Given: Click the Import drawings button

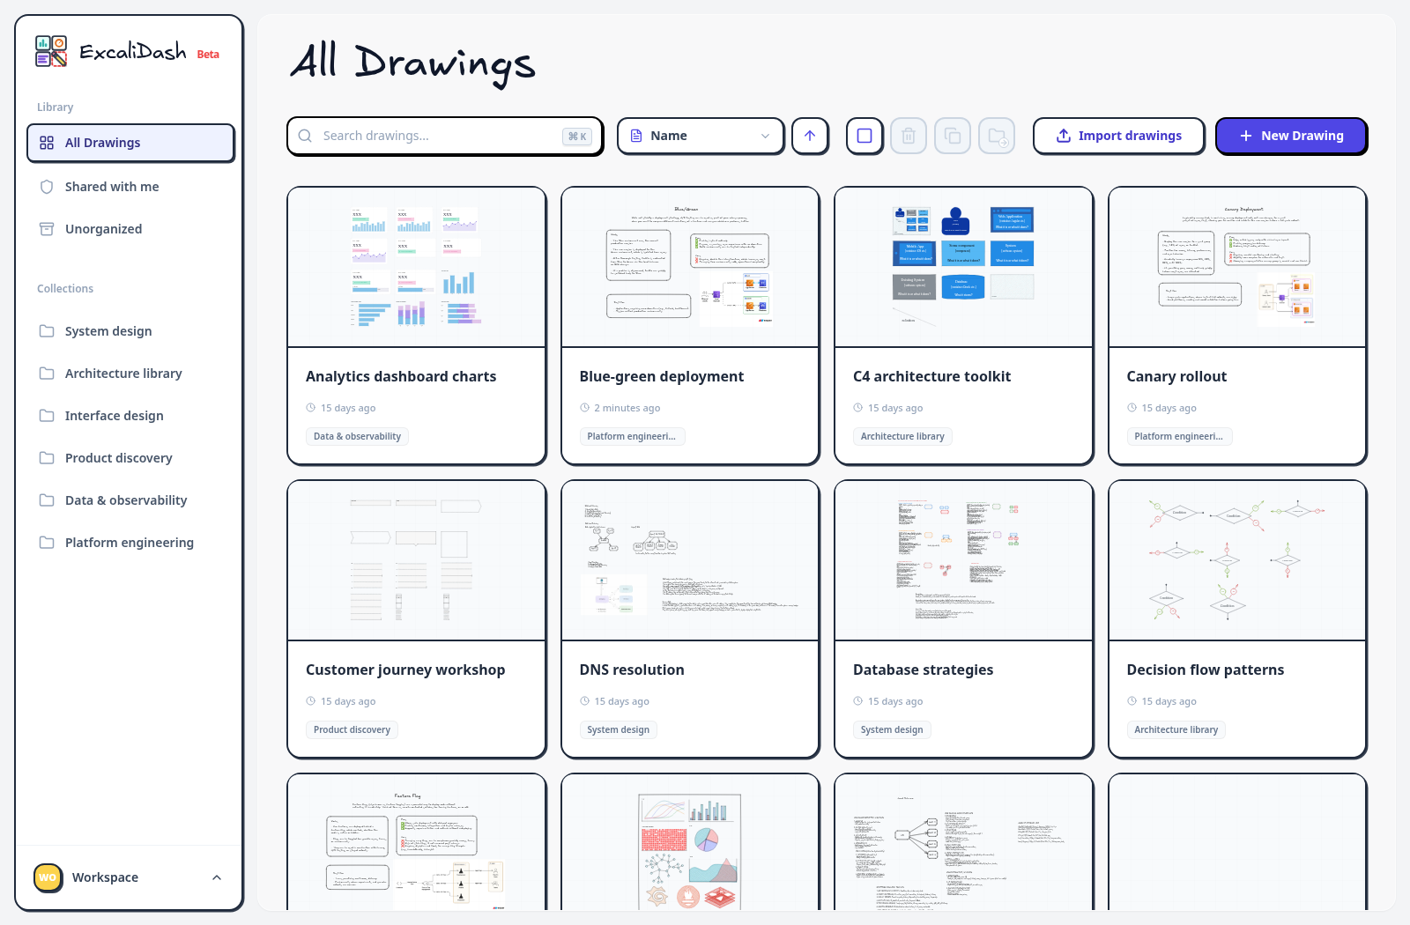Looking at the screenshot, I should 1118,136.
